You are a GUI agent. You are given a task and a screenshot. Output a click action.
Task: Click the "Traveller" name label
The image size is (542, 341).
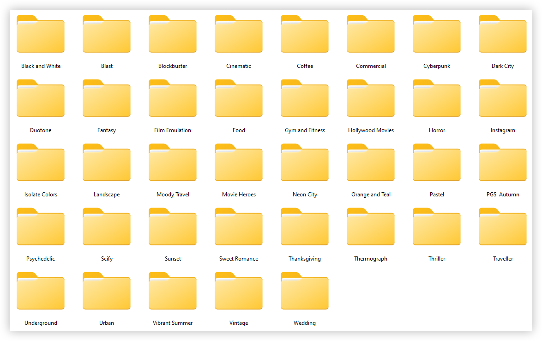point(503,259)
